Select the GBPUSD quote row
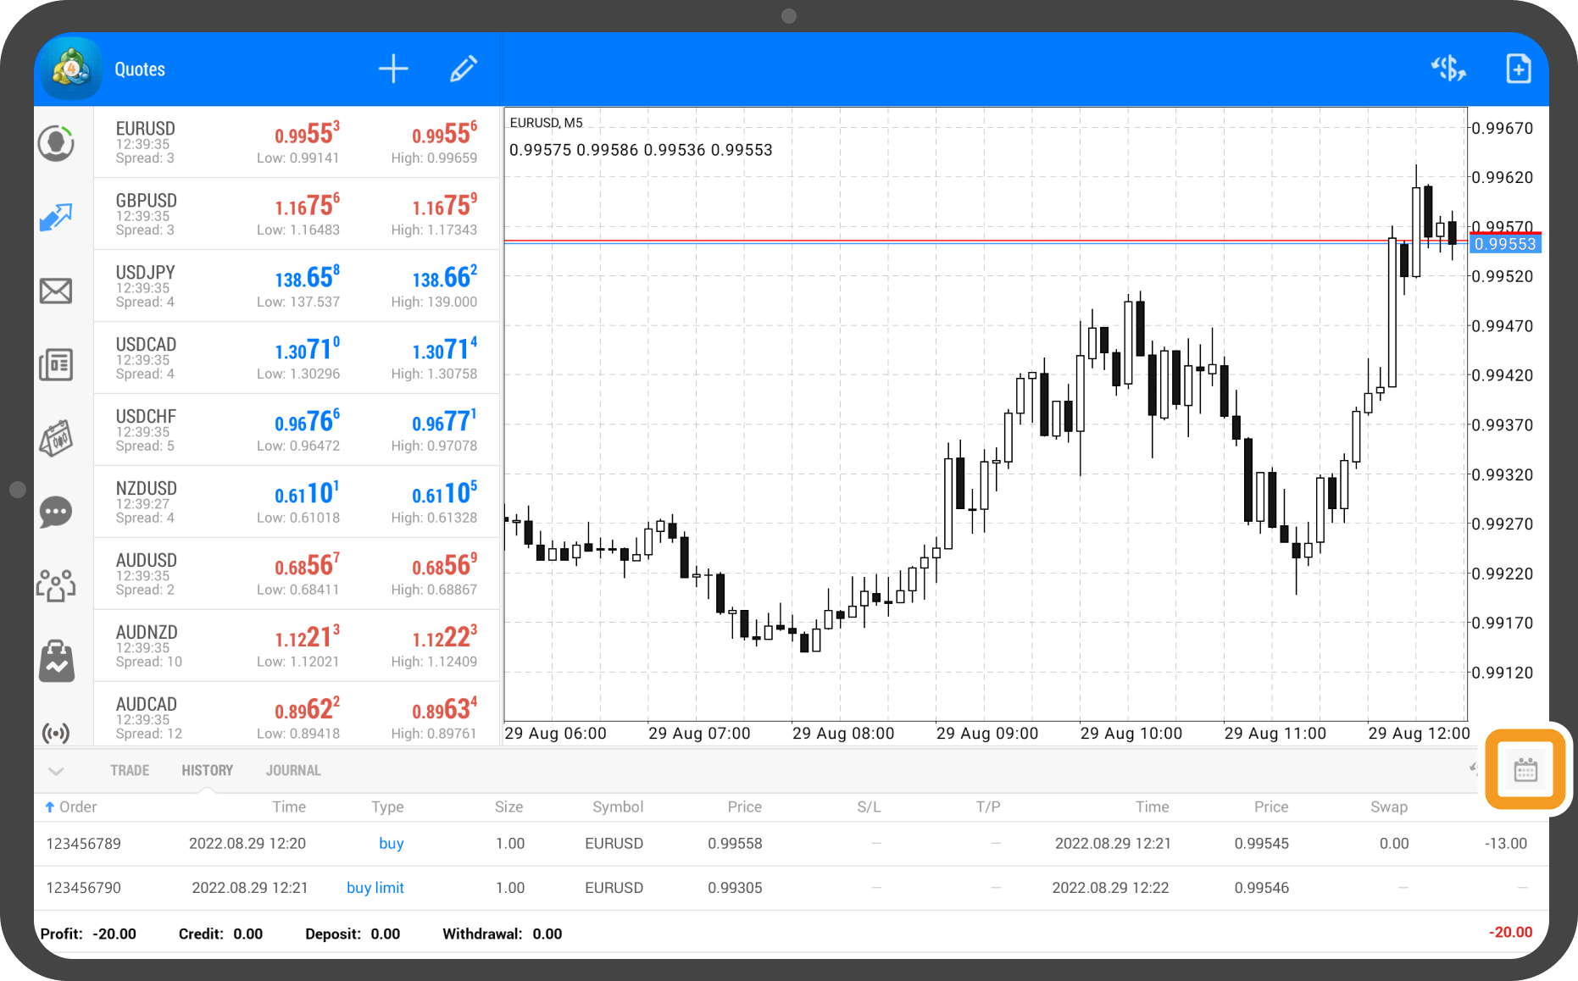Image resolution: width=1578 pixels, height=981 pixels. coord(297,213)
